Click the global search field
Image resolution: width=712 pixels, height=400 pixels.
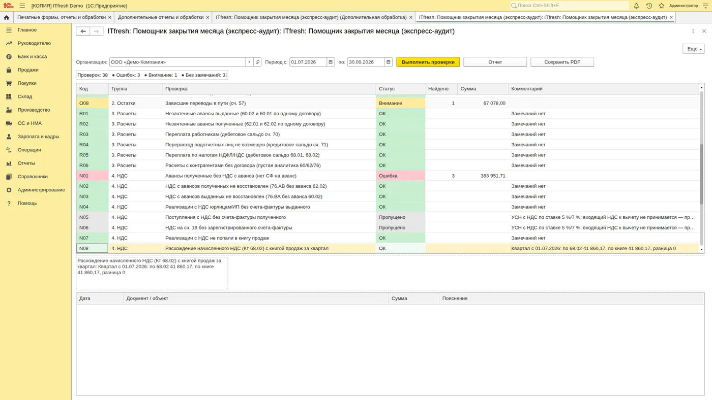(x=569, y=6)
